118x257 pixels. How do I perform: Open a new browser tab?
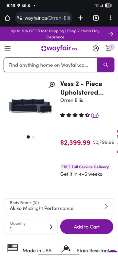point(81,18)
